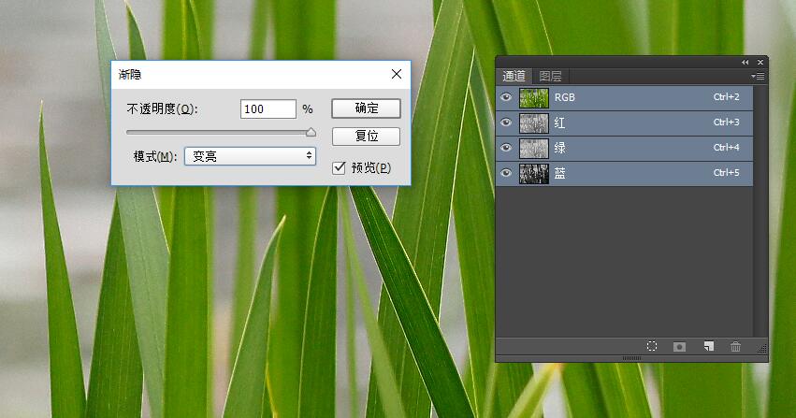Load channel as selection icon

click(652, 346)
